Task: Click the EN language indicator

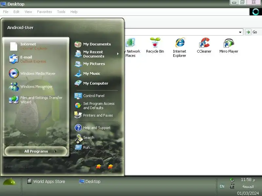Action: click(x=222, y=186)
